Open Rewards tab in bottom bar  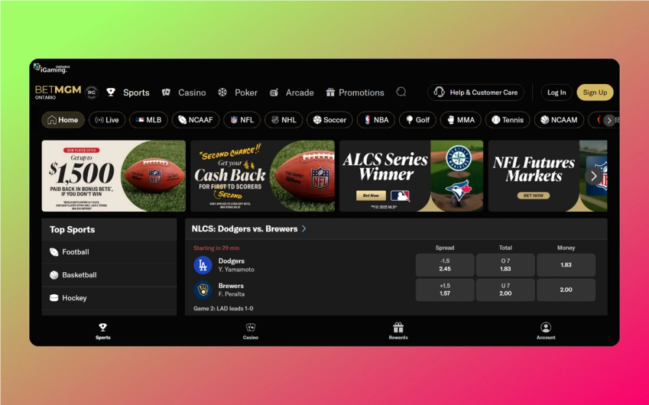pos(398,331)
